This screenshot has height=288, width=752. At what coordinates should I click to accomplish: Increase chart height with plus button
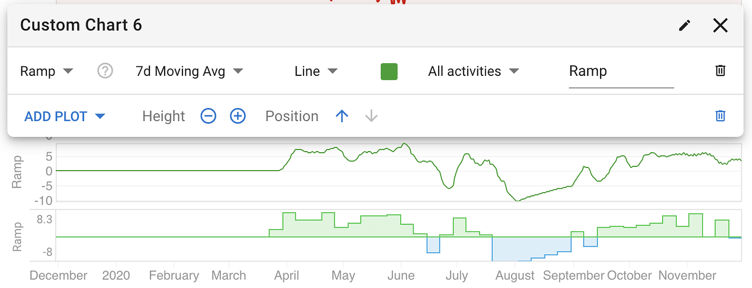click(x=238, y=116)
